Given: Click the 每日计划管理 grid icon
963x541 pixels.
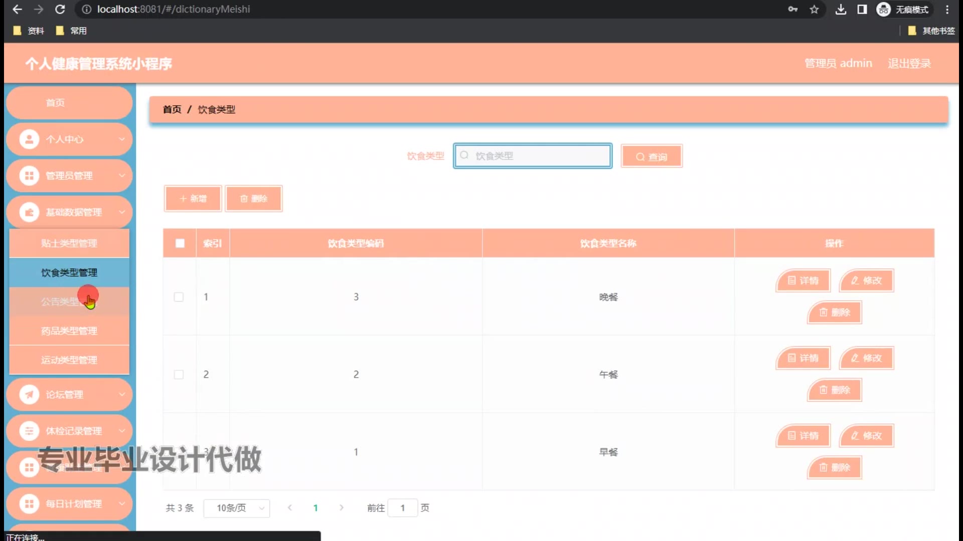Looking at the screenshot, I should tap(29, 503).
